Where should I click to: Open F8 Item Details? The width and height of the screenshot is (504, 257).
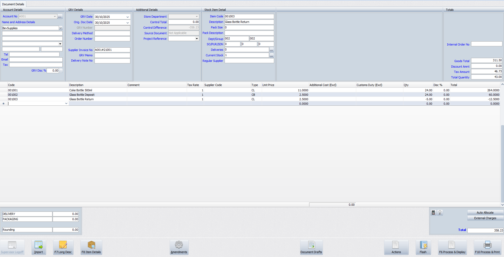coord(91,247)
